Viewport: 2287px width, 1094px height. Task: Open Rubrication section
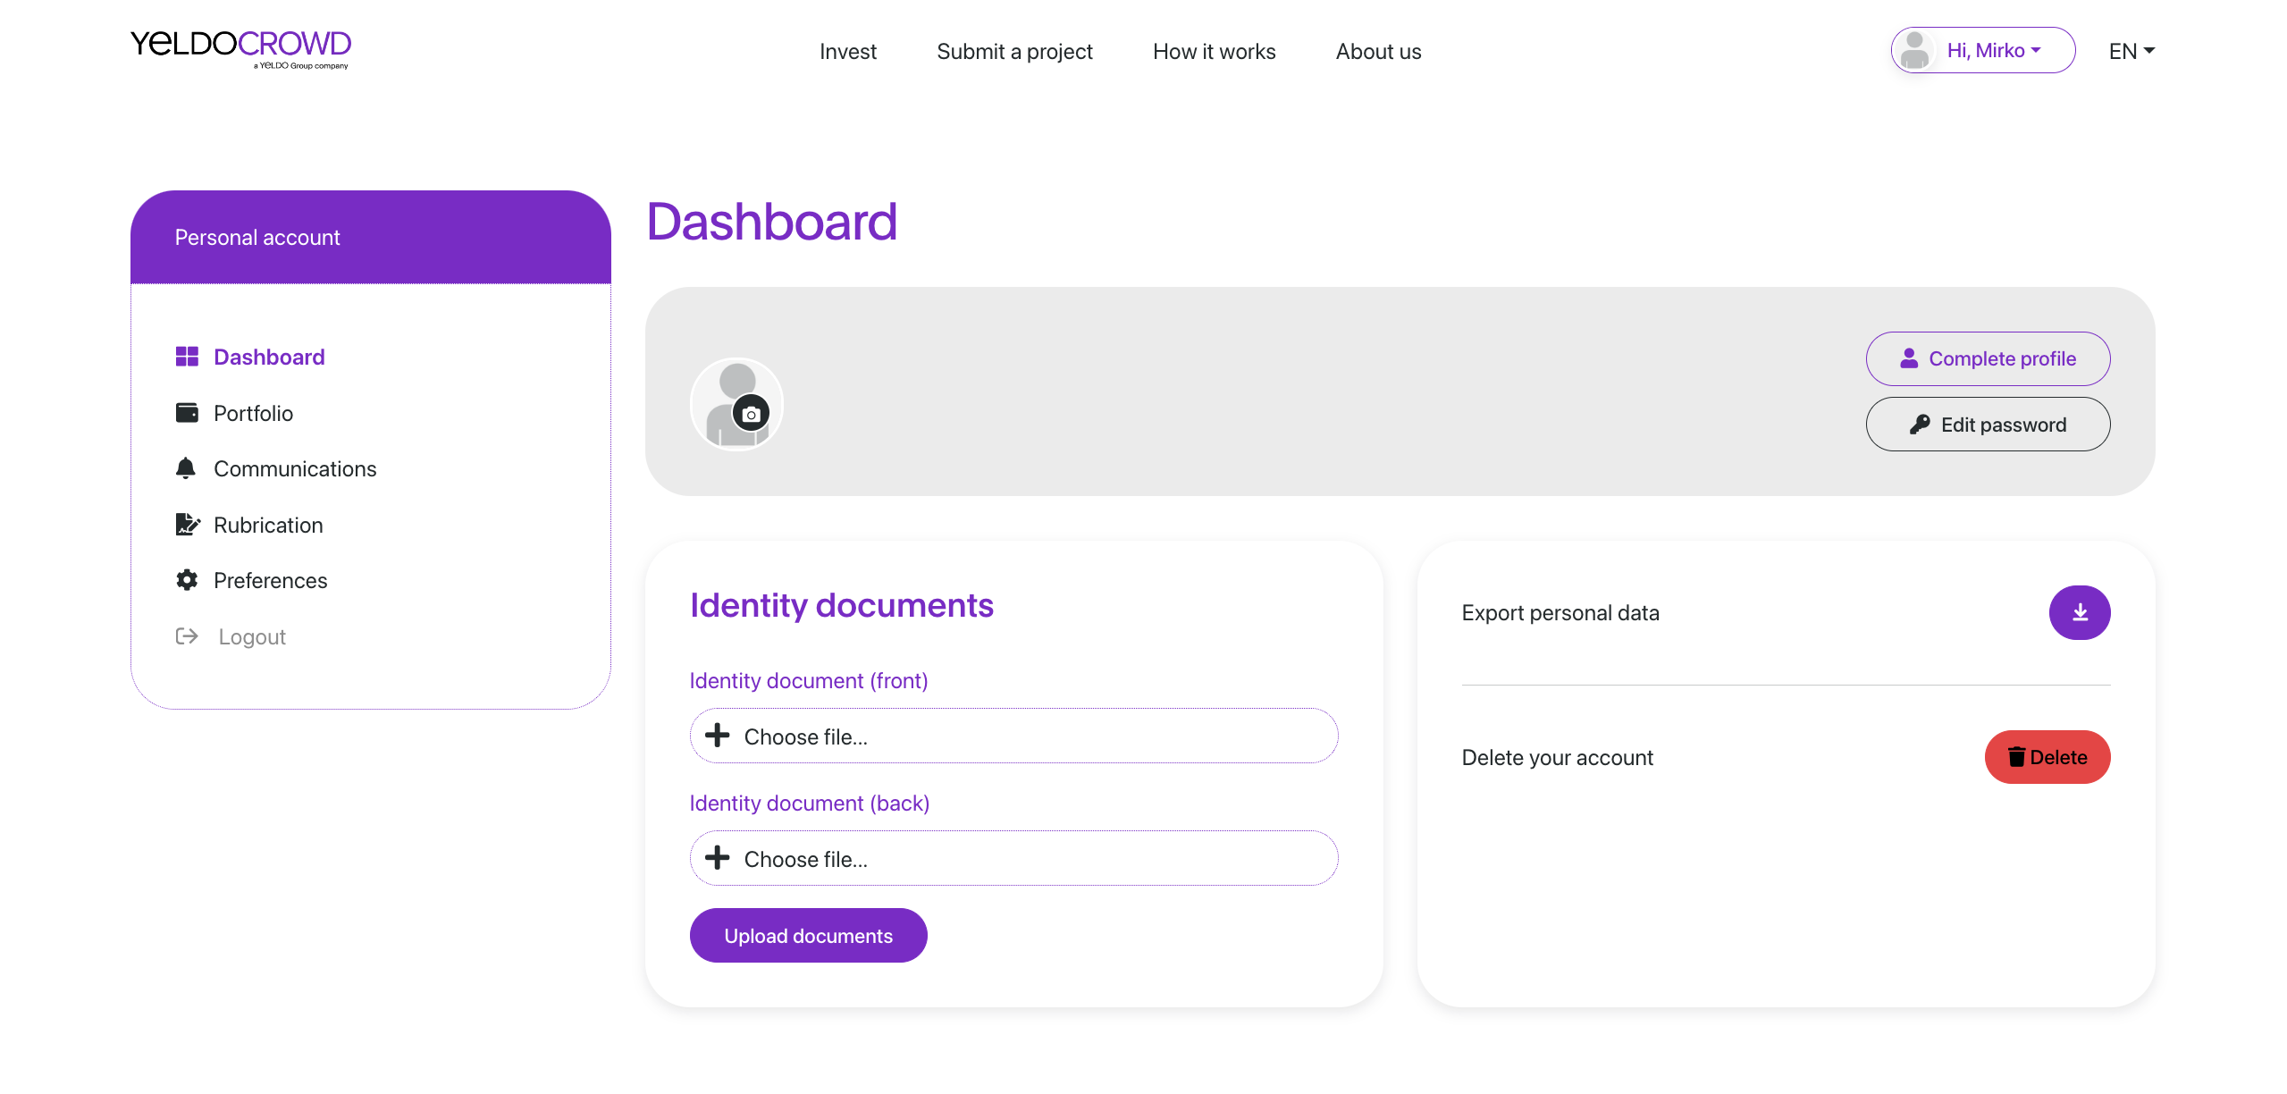coord(268,525)
